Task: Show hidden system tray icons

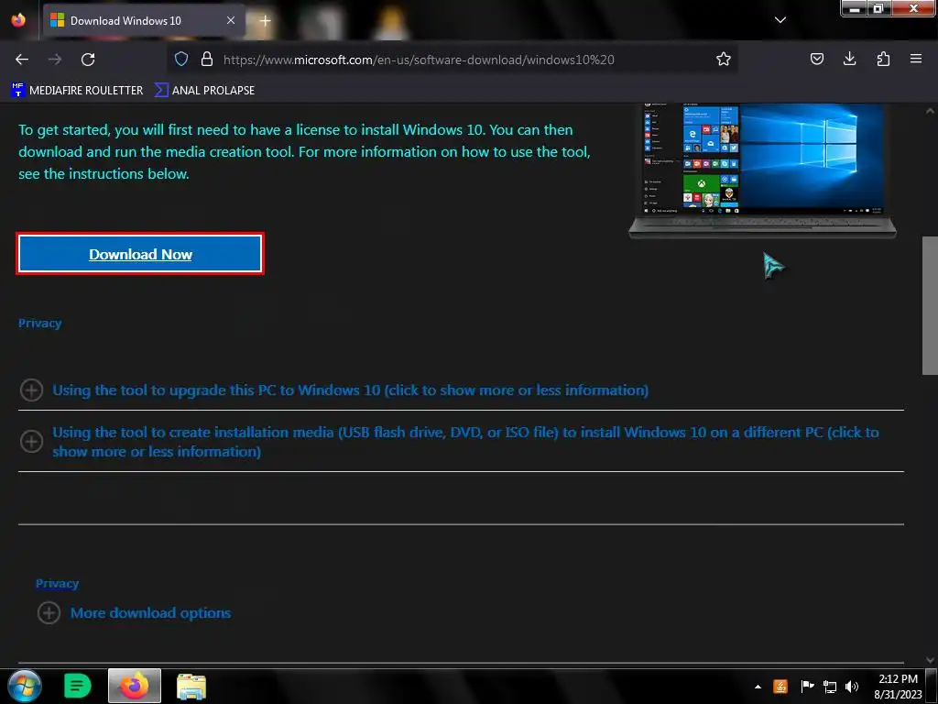Action: (758, 687)
